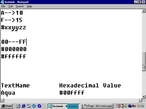Restore down the Notepad window
This screenshot has height=109, width=146.
click(139, 2)
